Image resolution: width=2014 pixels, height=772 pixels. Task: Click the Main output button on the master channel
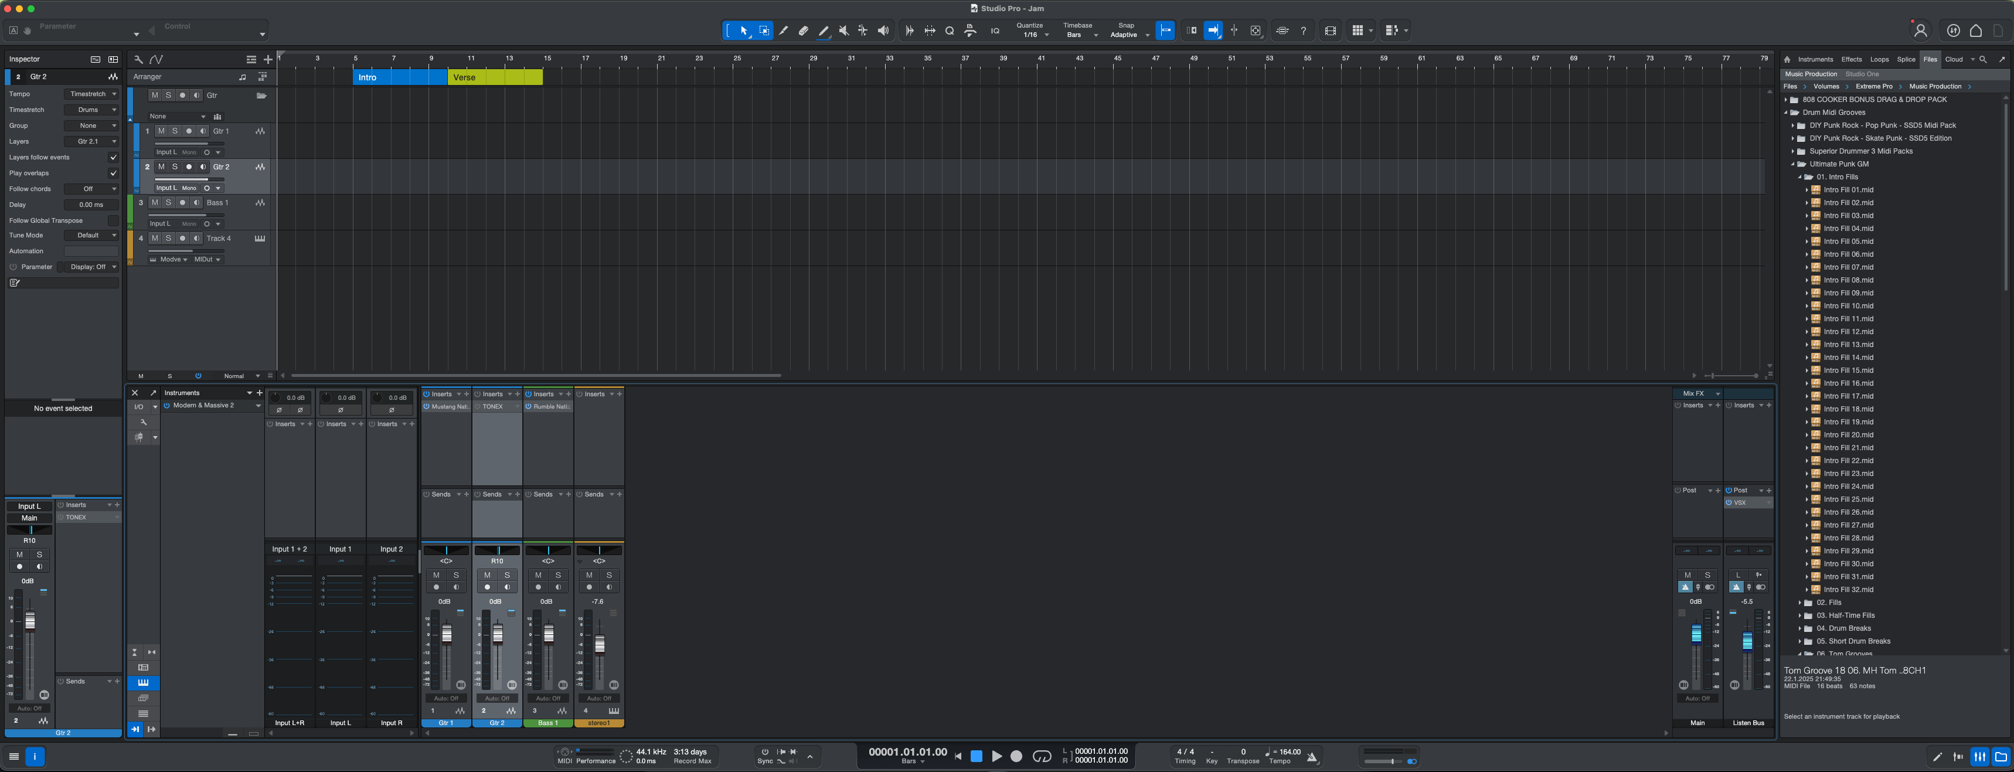pyautogui.click(x=1697, y=723)
